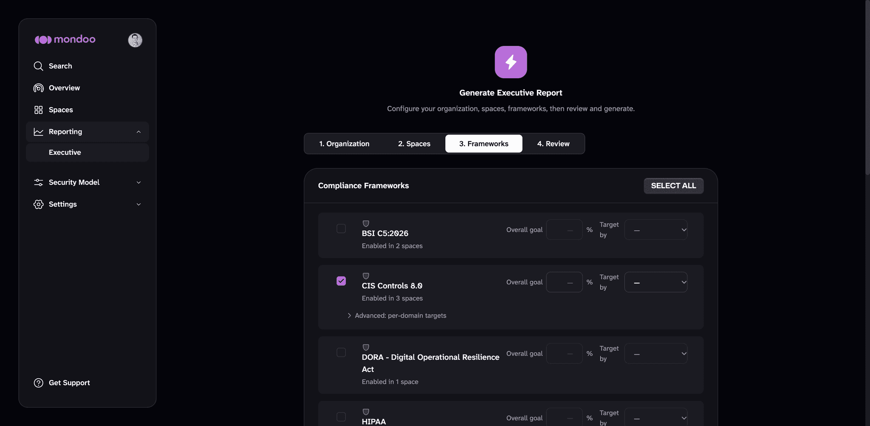This screenshot has width=870, height=426.
Task: Open Spaces in the sidebar
Action: [88, 110]
